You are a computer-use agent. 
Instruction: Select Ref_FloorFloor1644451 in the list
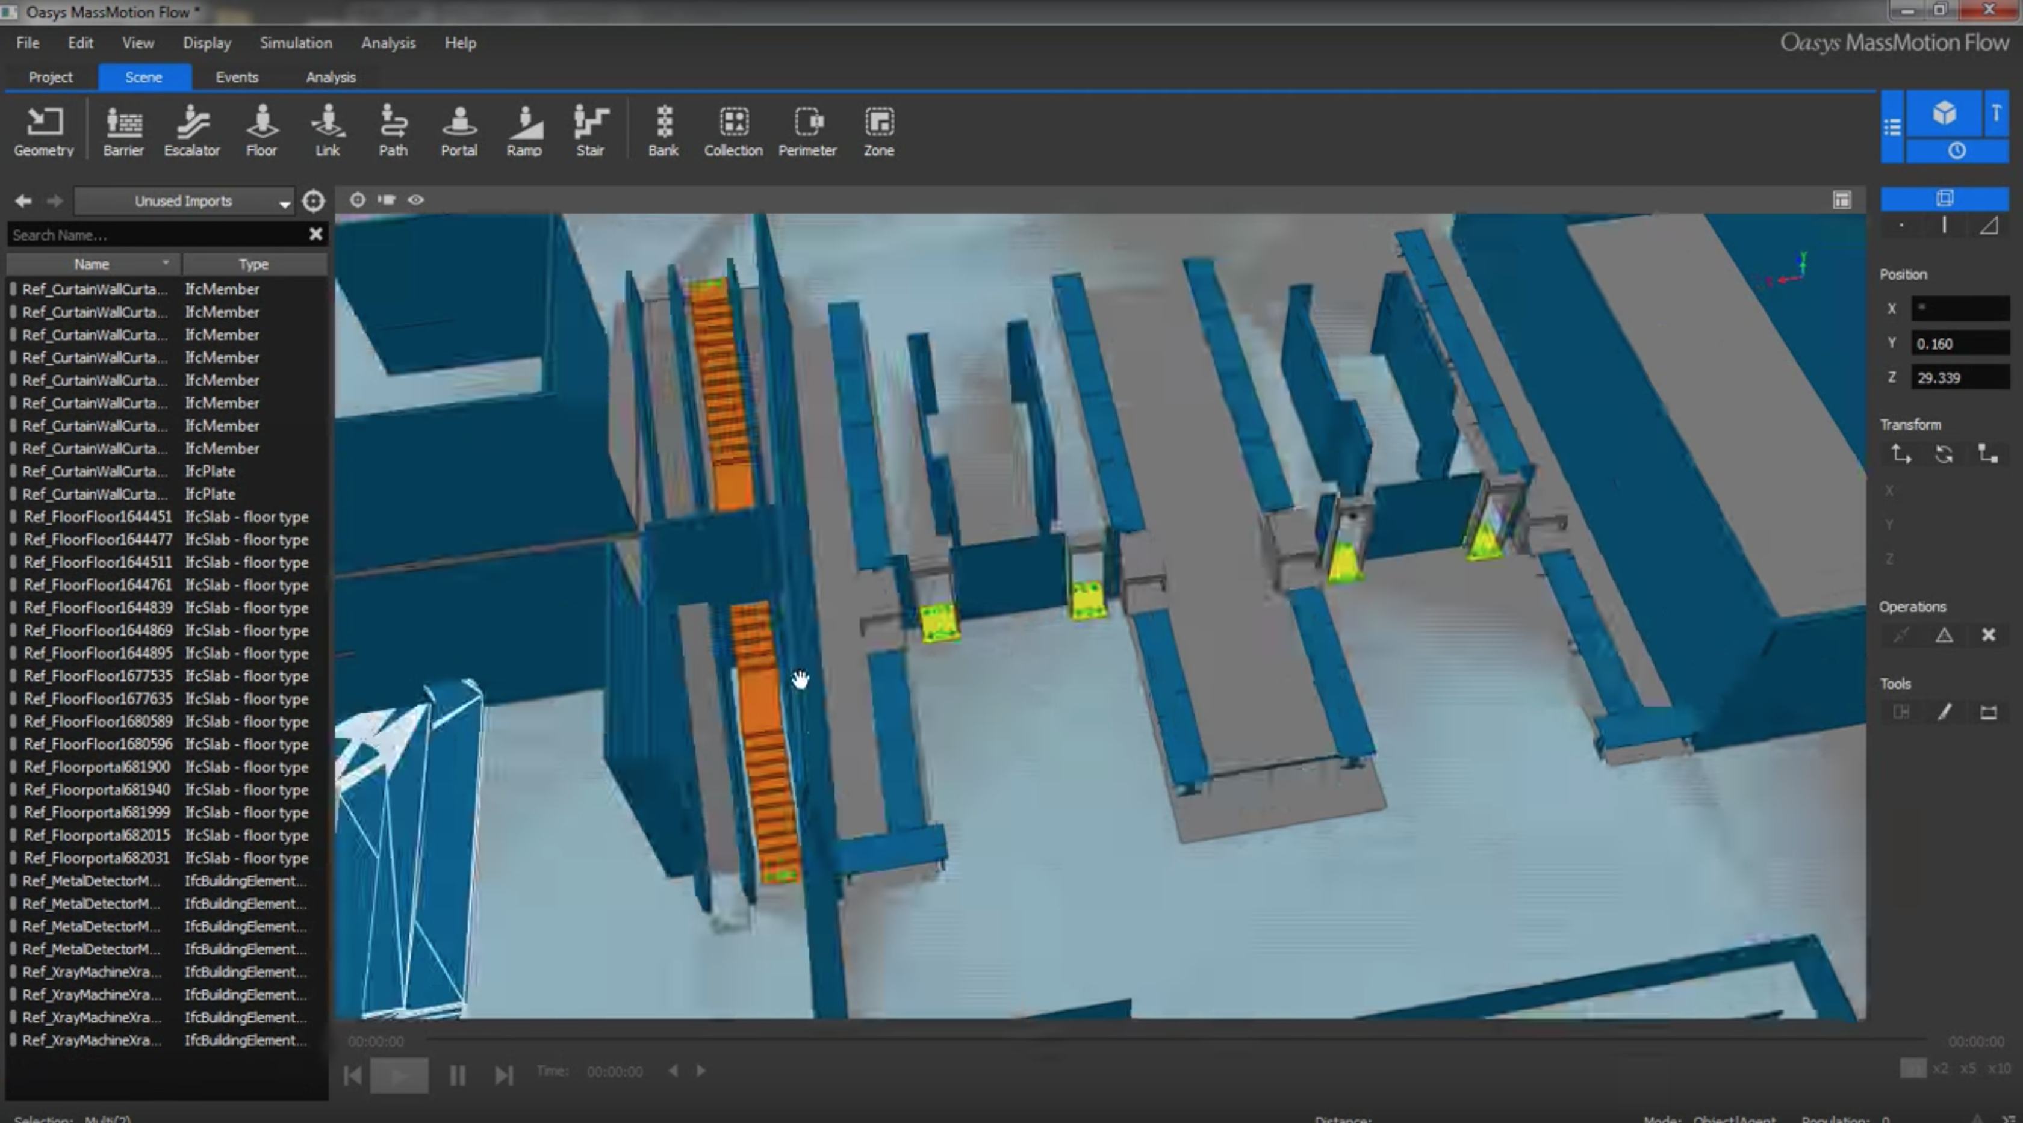click(x=167, y=516)
